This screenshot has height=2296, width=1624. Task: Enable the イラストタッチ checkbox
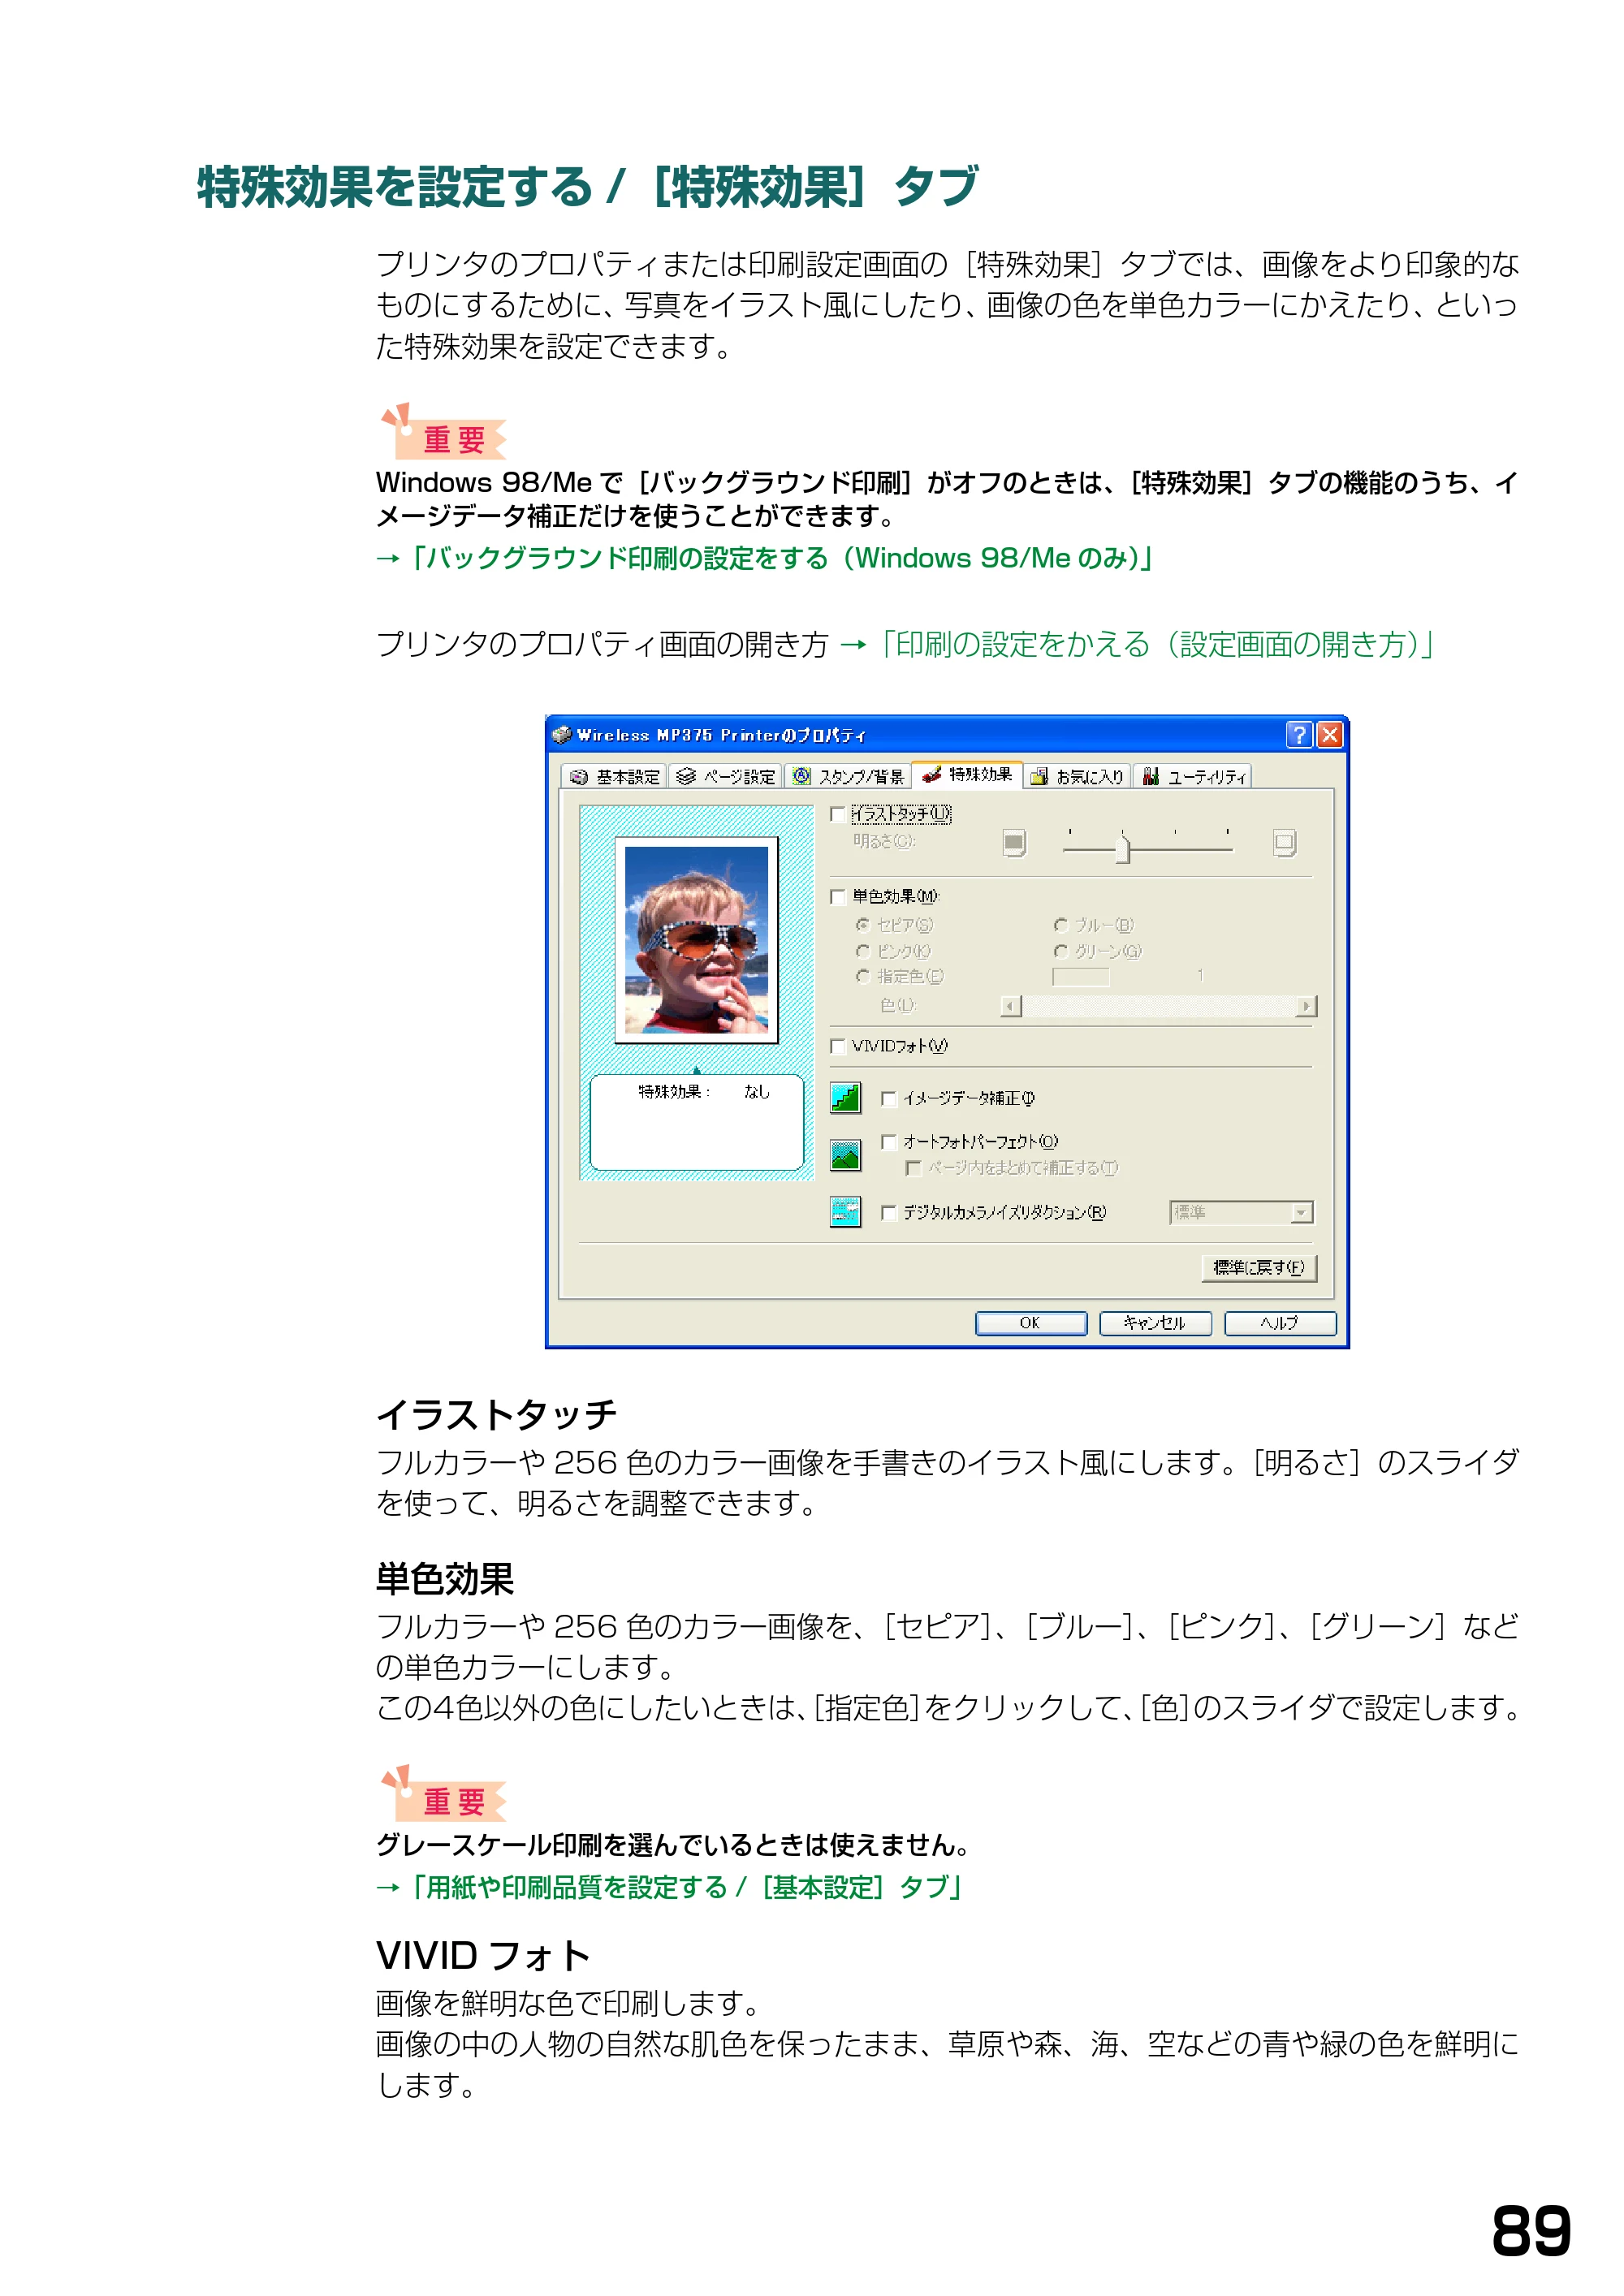coord(838,815)
